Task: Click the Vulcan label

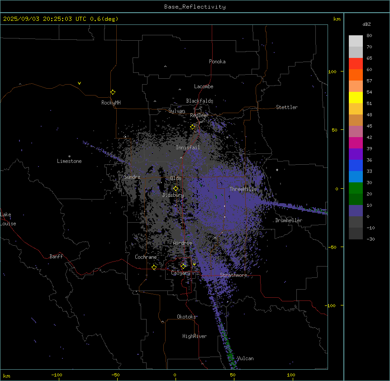Action: (x=245, y=358)
